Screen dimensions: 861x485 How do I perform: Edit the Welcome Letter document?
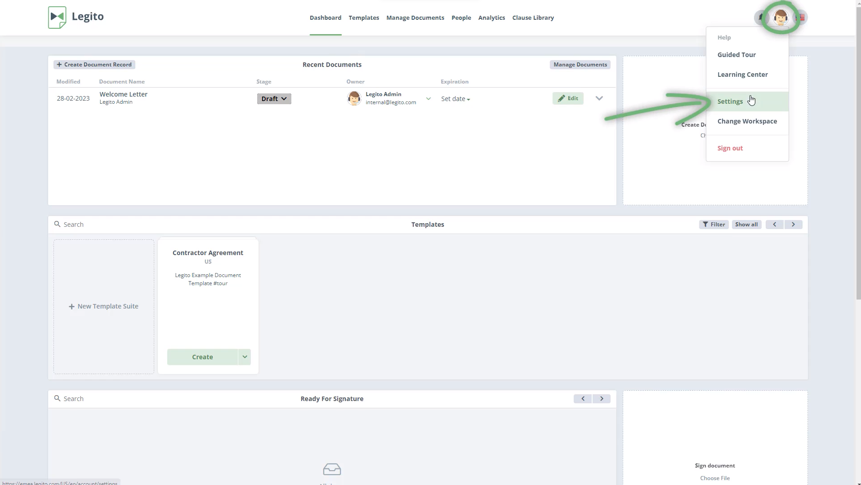568,98
